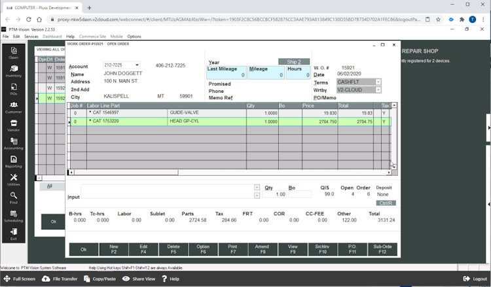The height and width of the screenshot is (287, 491).
Task: Reload the browser page
Action: click(x=29, y=20)
